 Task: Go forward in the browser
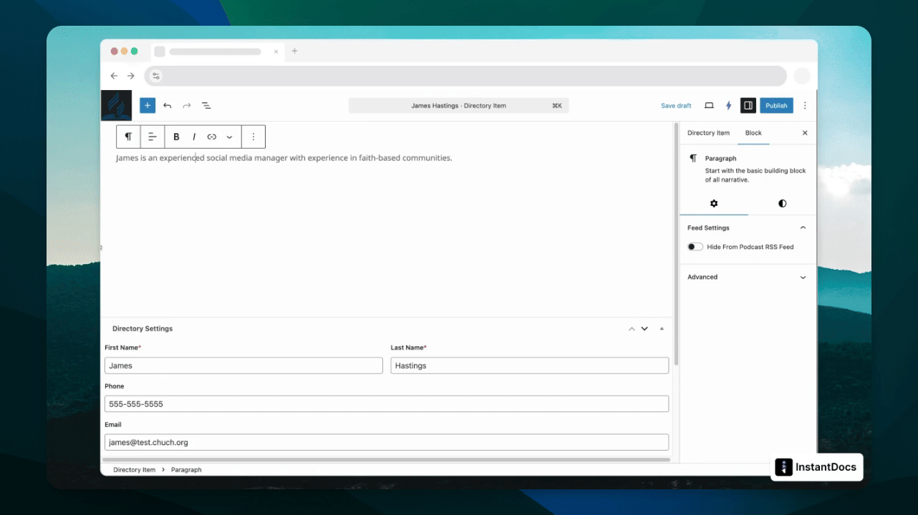(x=130, y=76)
